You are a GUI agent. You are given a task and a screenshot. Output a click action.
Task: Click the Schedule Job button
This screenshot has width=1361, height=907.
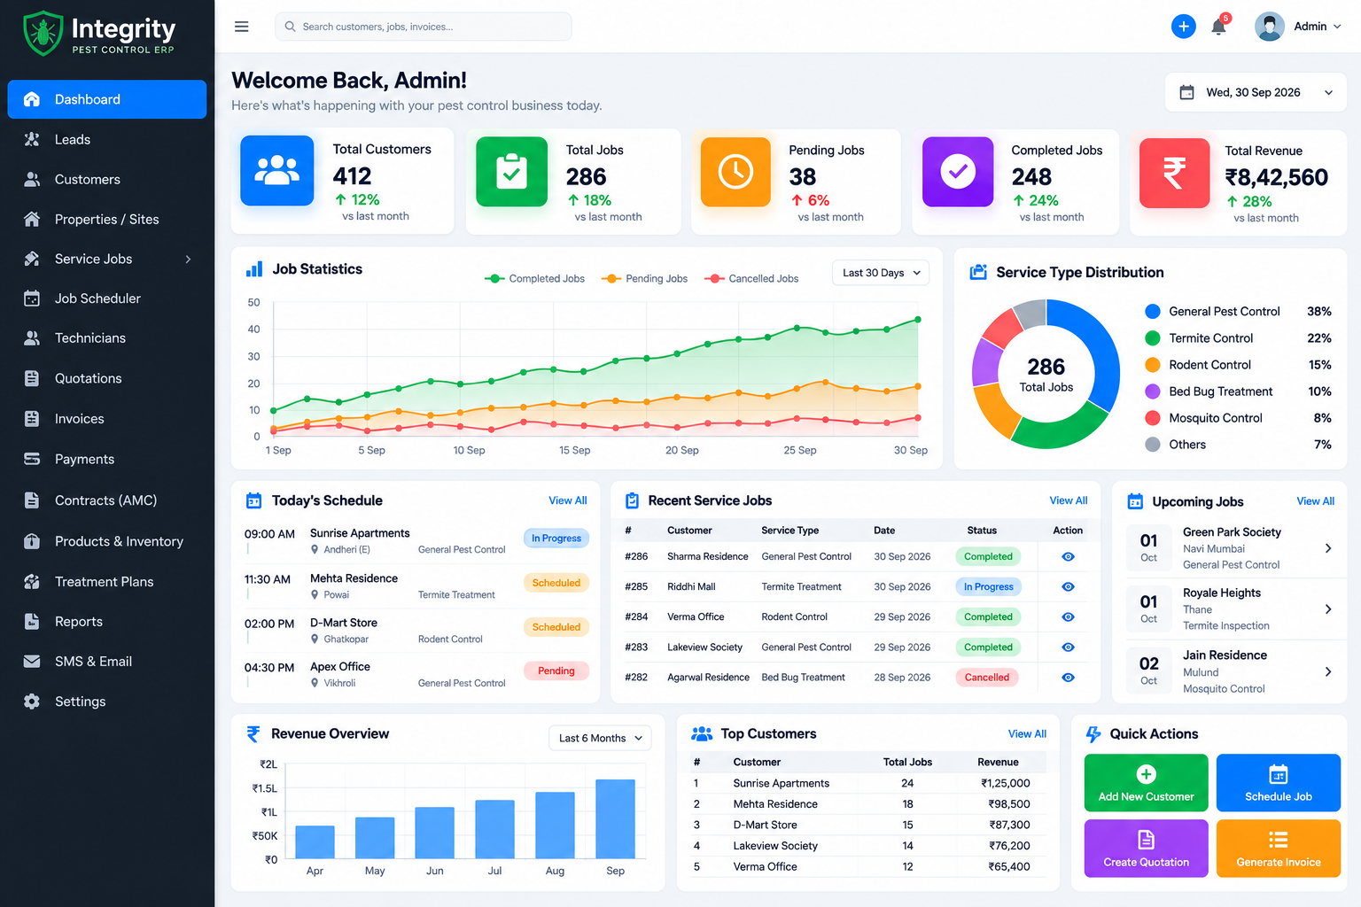click(1279, 783)
